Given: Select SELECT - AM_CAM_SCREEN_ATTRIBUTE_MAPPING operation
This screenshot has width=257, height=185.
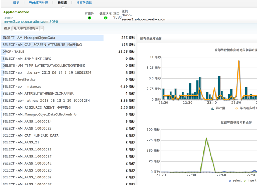Looking at the screenshot, I should [x=42, y=45].
